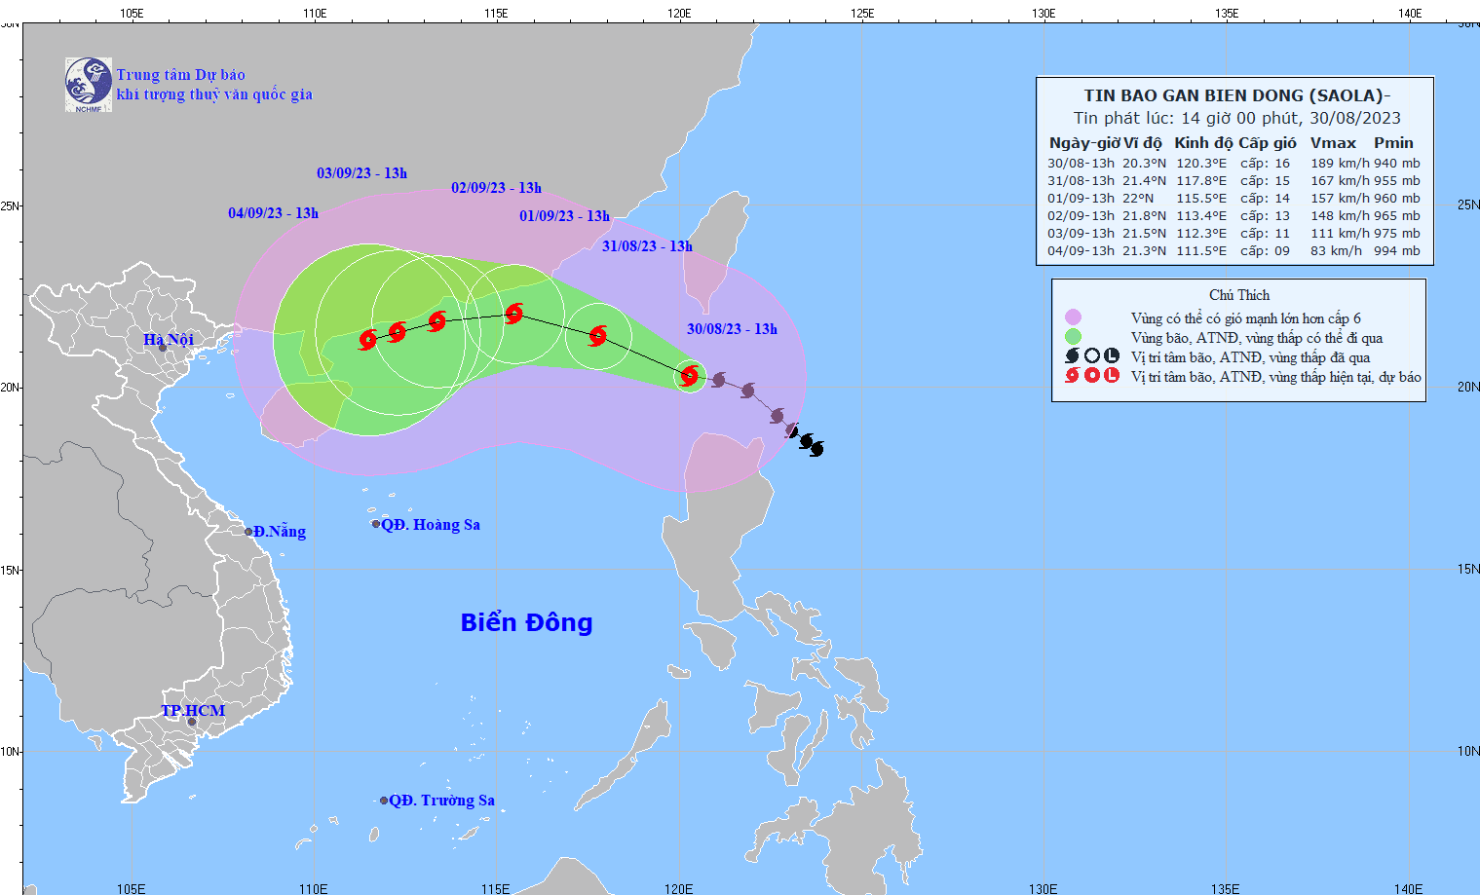The height and width of the screenshot is (895, 1480).
Task: Click the city dot below TP.HCM
Action: pos(192,722)
